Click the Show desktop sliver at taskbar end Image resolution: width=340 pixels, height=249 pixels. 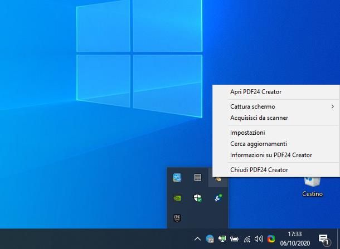pyautogui.click(x=338, y=238)
